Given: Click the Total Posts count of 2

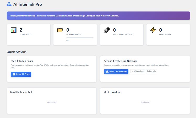Looking at the screenshot, I should pos(21,30).
